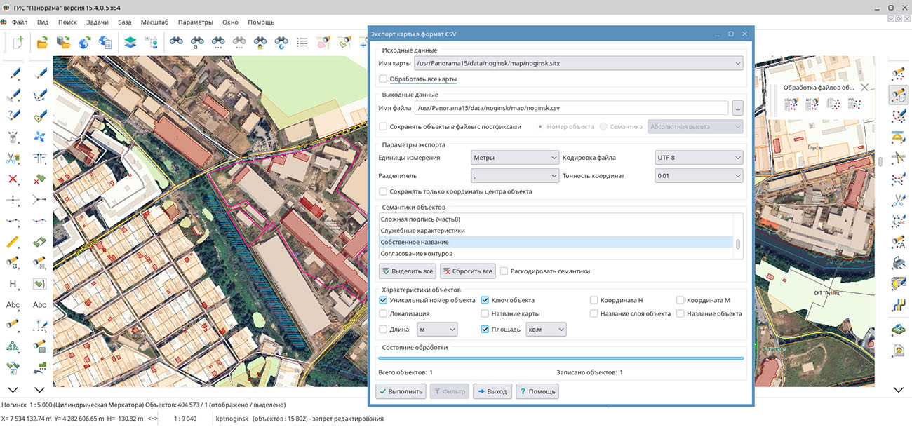Select the red X delete tool
The image size is (912, 427).
13,179
